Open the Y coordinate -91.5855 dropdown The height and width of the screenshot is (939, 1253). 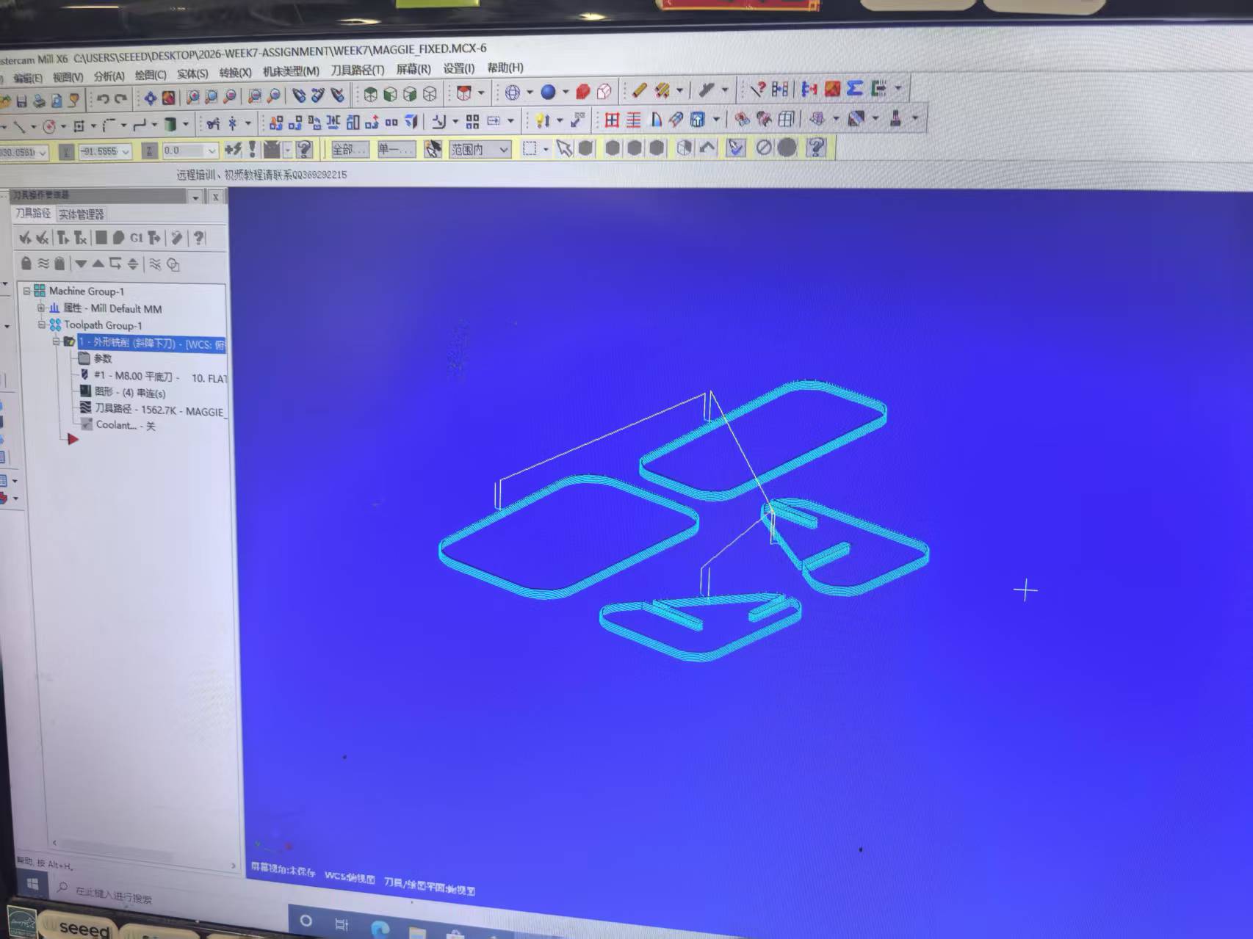pyautogui.click(x=126, y=151)
